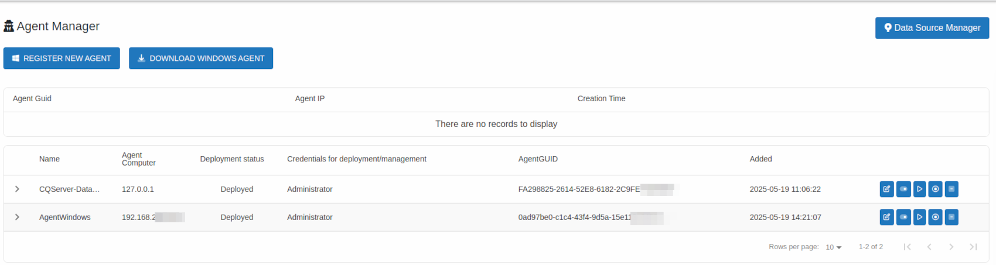Click the Added column header

[760, 159]
